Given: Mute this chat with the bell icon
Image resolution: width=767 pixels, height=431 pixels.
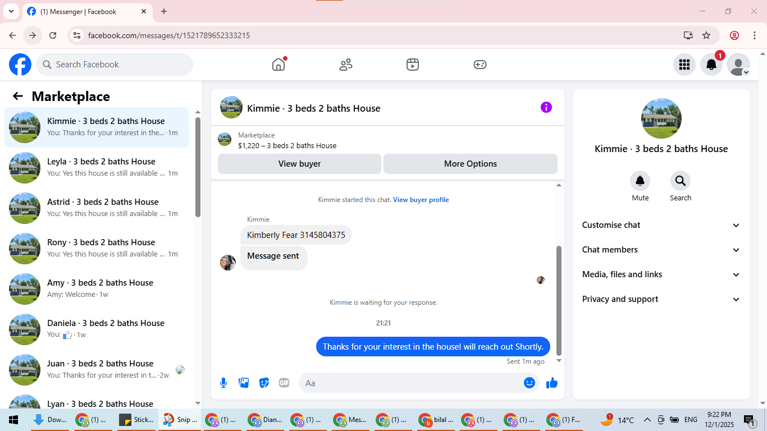Looking at the screenshot, I should [640, 181].
